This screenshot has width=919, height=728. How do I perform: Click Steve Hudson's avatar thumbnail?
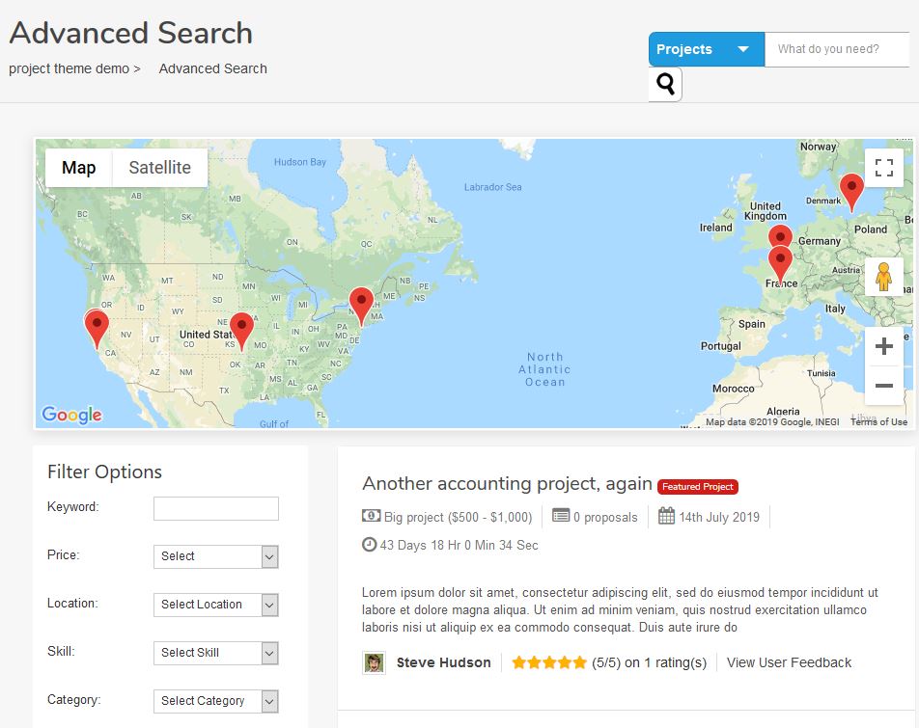[x=374, y=663]
